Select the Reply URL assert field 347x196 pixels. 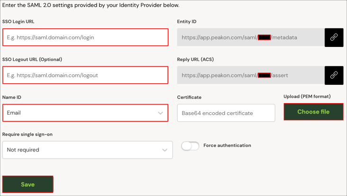pyautogui.click(x=250, y=75)
